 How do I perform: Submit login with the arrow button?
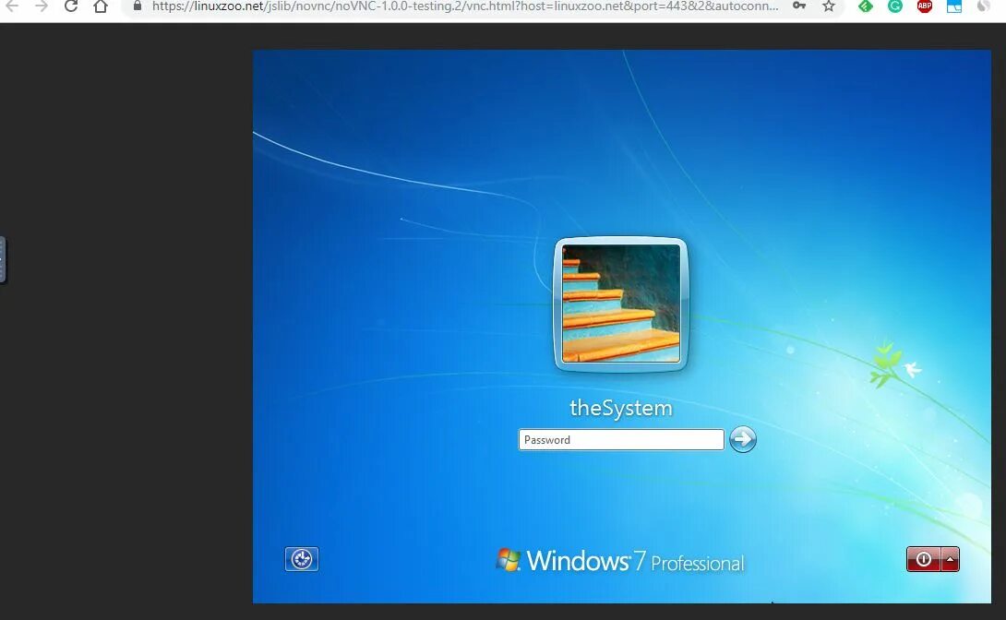coord(742,439)
